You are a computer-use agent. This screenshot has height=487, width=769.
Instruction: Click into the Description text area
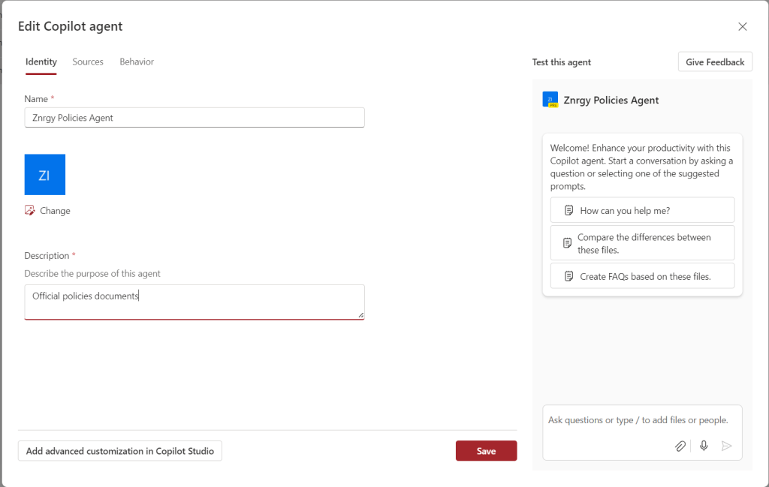[x=195, y=302]
